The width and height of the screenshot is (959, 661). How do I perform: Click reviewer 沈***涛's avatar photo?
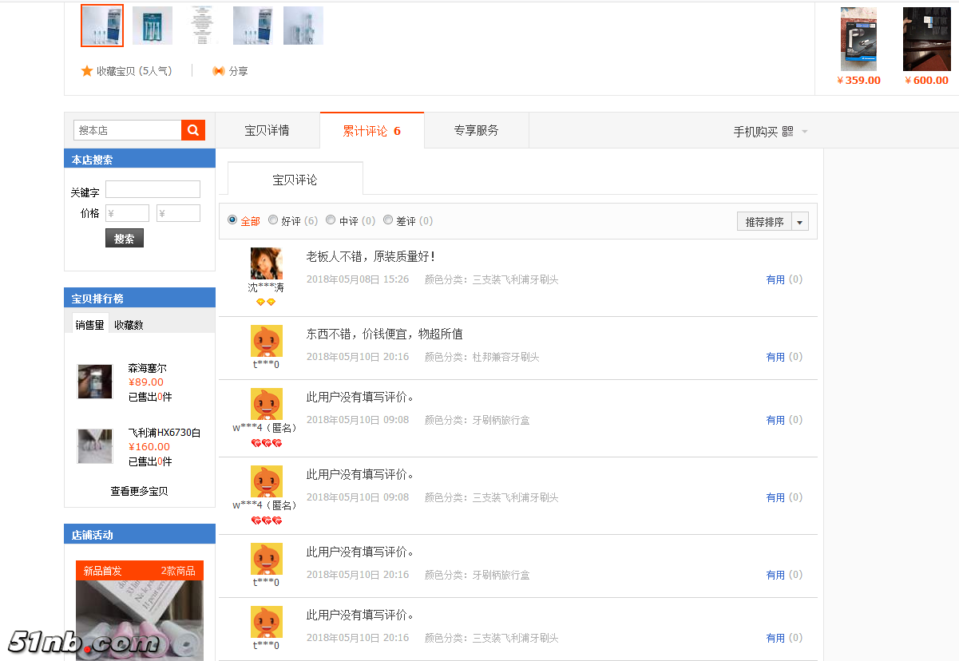pyautogui.click(x=266, y=263)
